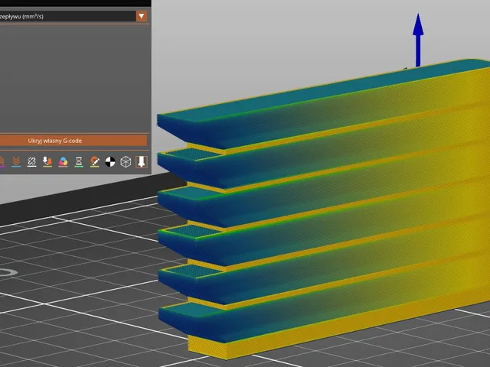Screen dimensions: 490x367
Task: Toggle custom G-codes visibility (gear with pencil icon)
Action: pyautogui.click(x=94, y=161)
